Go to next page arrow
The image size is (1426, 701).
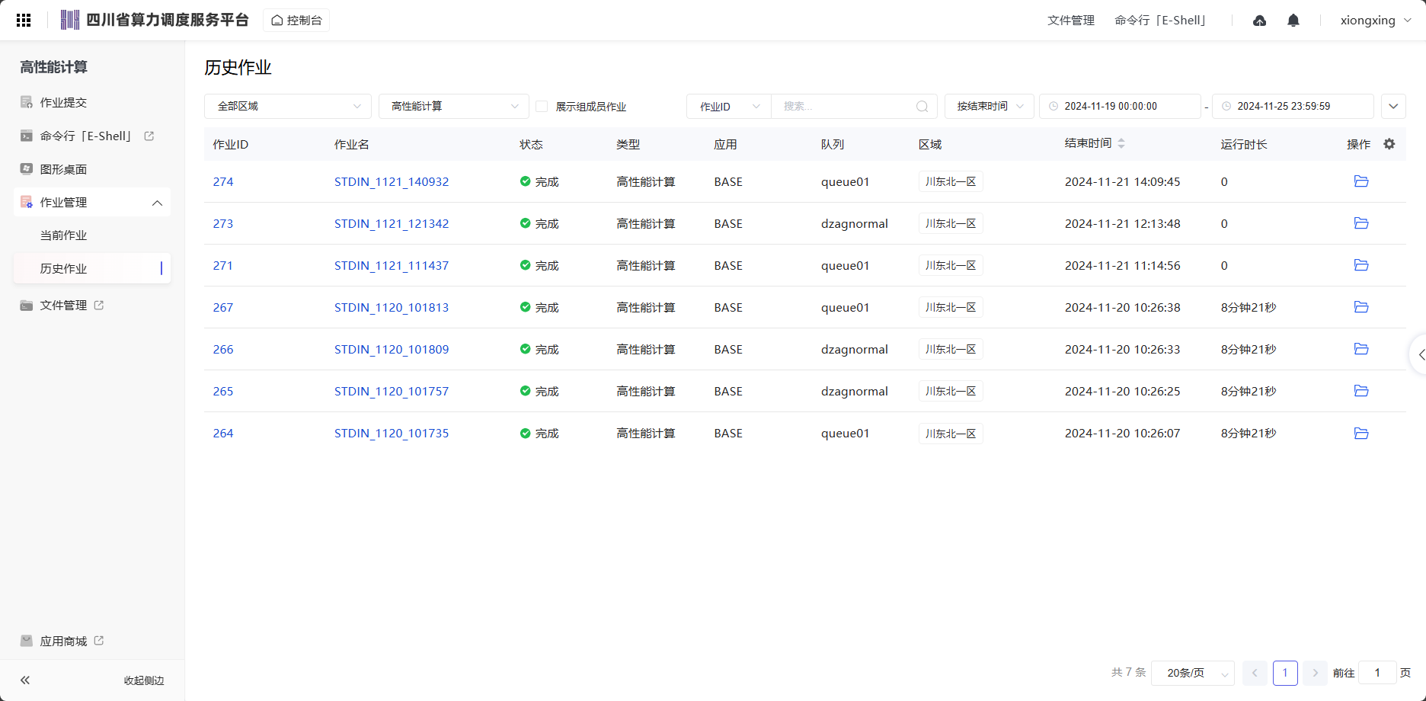[1315, 673]
